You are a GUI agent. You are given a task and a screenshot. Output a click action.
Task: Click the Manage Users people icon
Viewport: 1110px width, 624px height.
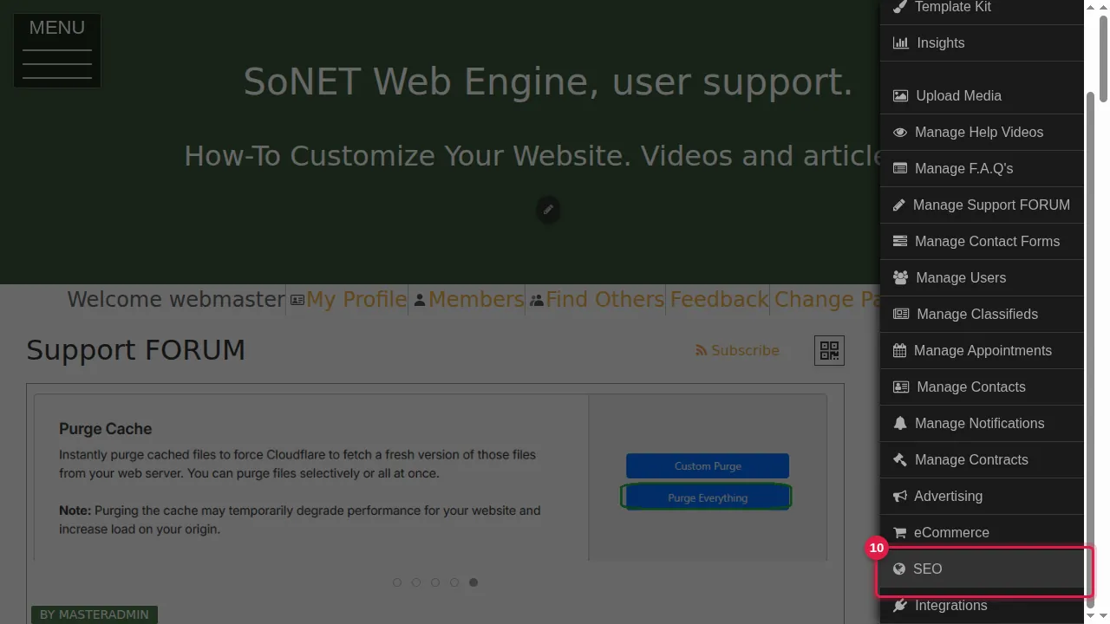[x=901, y=278]
